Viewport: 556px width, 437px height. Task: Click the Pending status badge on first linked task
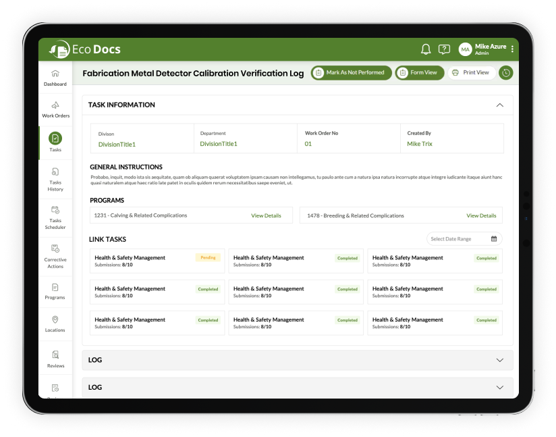click(x=208, y=257)
